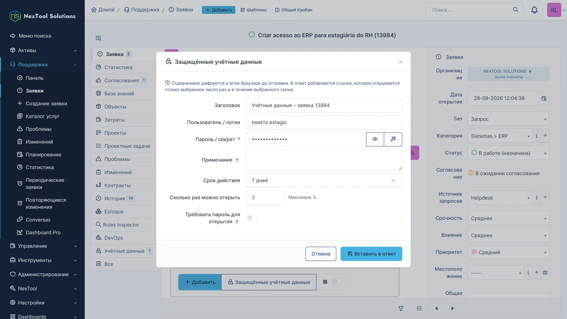567x319 pixels.
Task: Open the checklist icon at bottom bar
Action: point(419,308)
